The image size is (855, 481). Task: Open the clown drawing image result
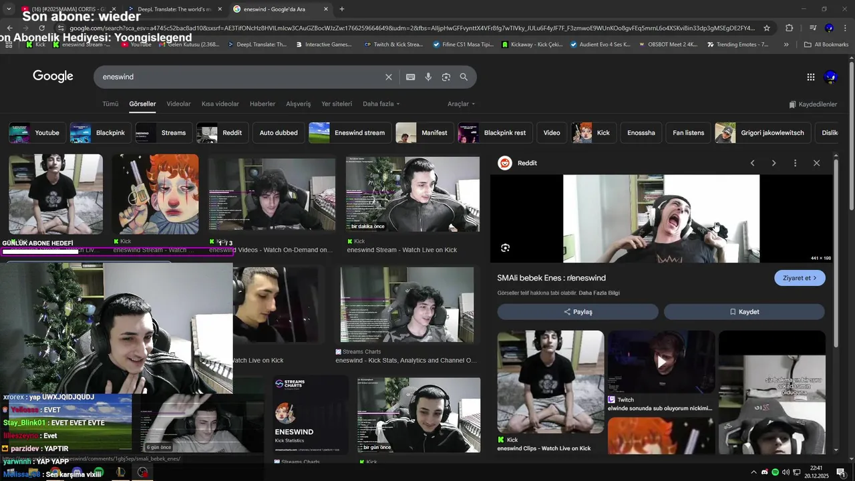tap(154, 194)
